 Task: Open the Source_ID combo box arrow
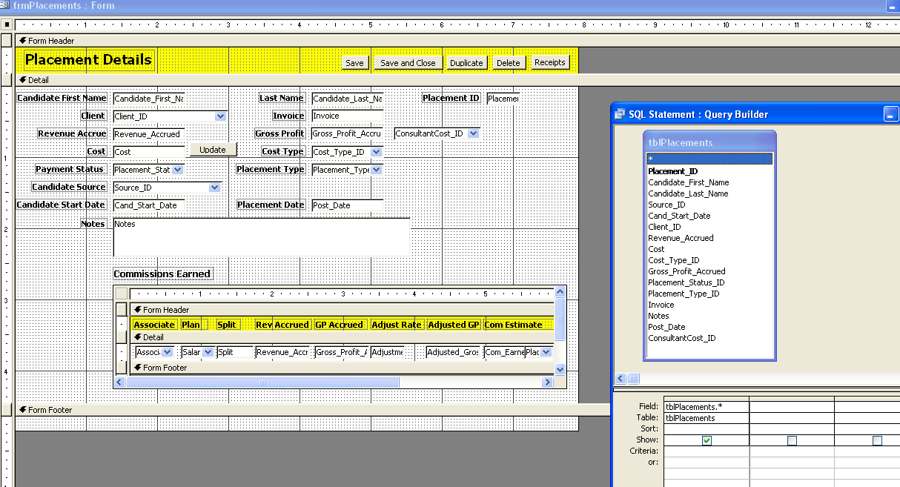tap(215, 187)
